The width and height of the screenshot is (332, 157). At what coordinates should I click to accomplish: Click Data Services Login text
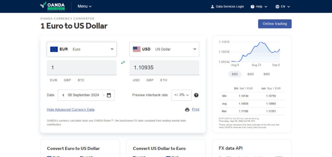(x=230, y=6)
